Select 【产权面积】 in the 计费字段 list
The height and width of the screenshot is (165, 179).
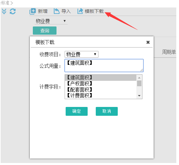[100, 84]
